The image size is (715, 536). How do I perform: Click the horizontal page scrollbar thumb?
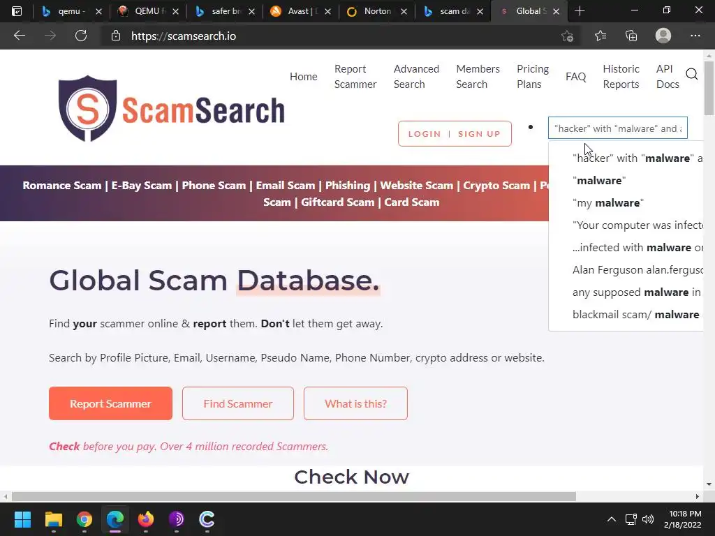click(294, 496)
